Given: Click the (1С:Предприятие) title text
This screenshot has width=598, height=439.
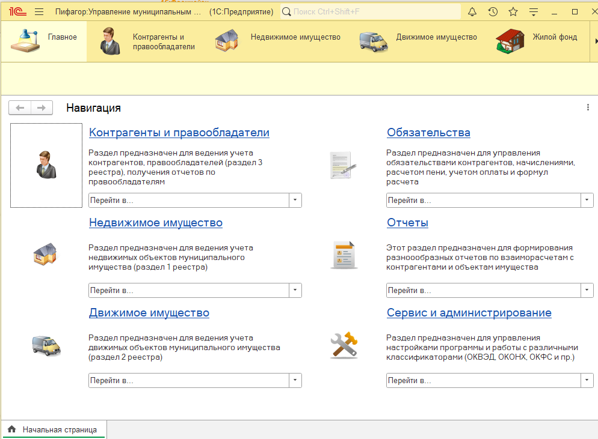Looking at the screenshot, I should coord(241,12).
